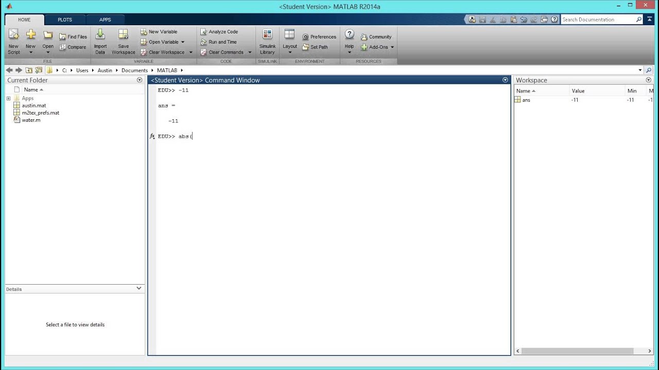Select the Apps folder
The width and height of the screenshot is (659, 370).
click(27, 98)
